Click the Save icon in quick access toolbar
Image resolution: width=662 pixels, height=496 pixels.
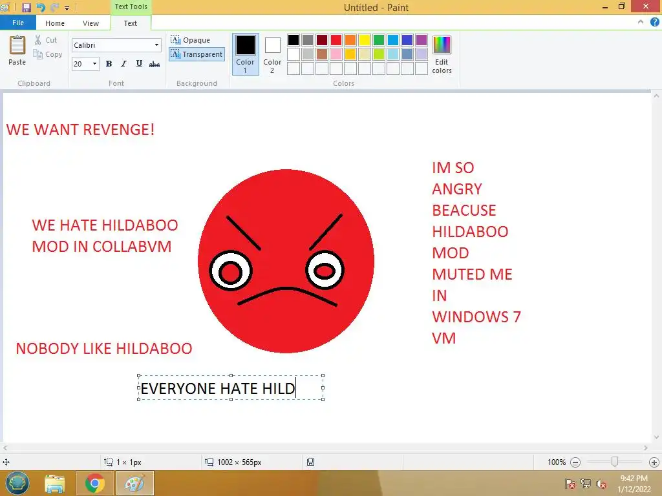[x=26, y=7]
